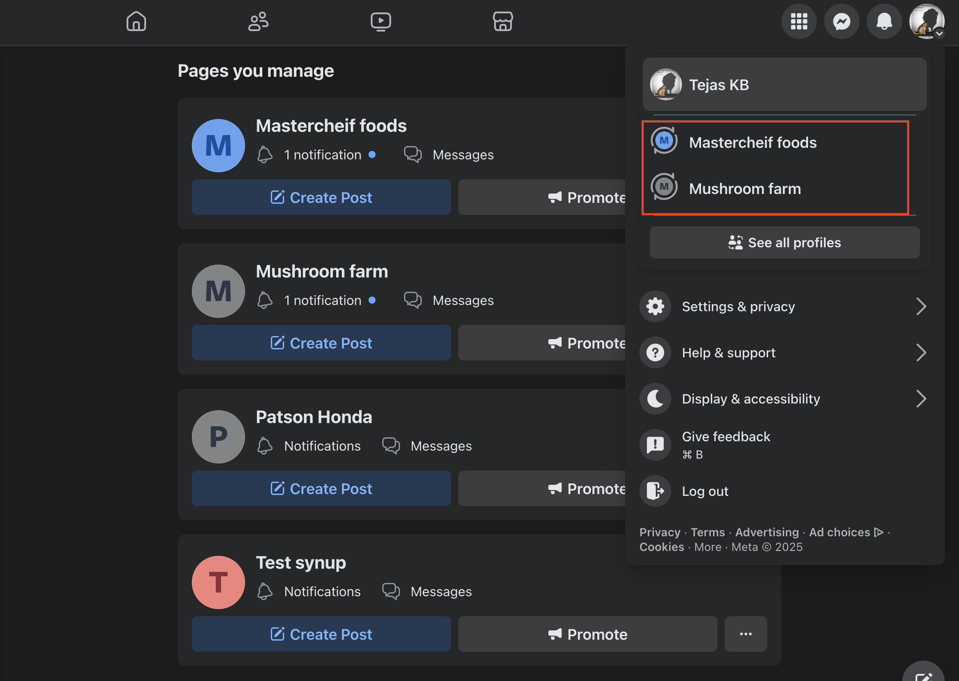Click the Settings gear icon

tap(655, 306)
